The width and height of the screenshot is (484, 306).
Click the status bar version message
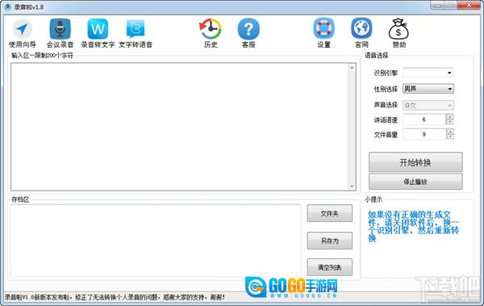coord(115,297)
